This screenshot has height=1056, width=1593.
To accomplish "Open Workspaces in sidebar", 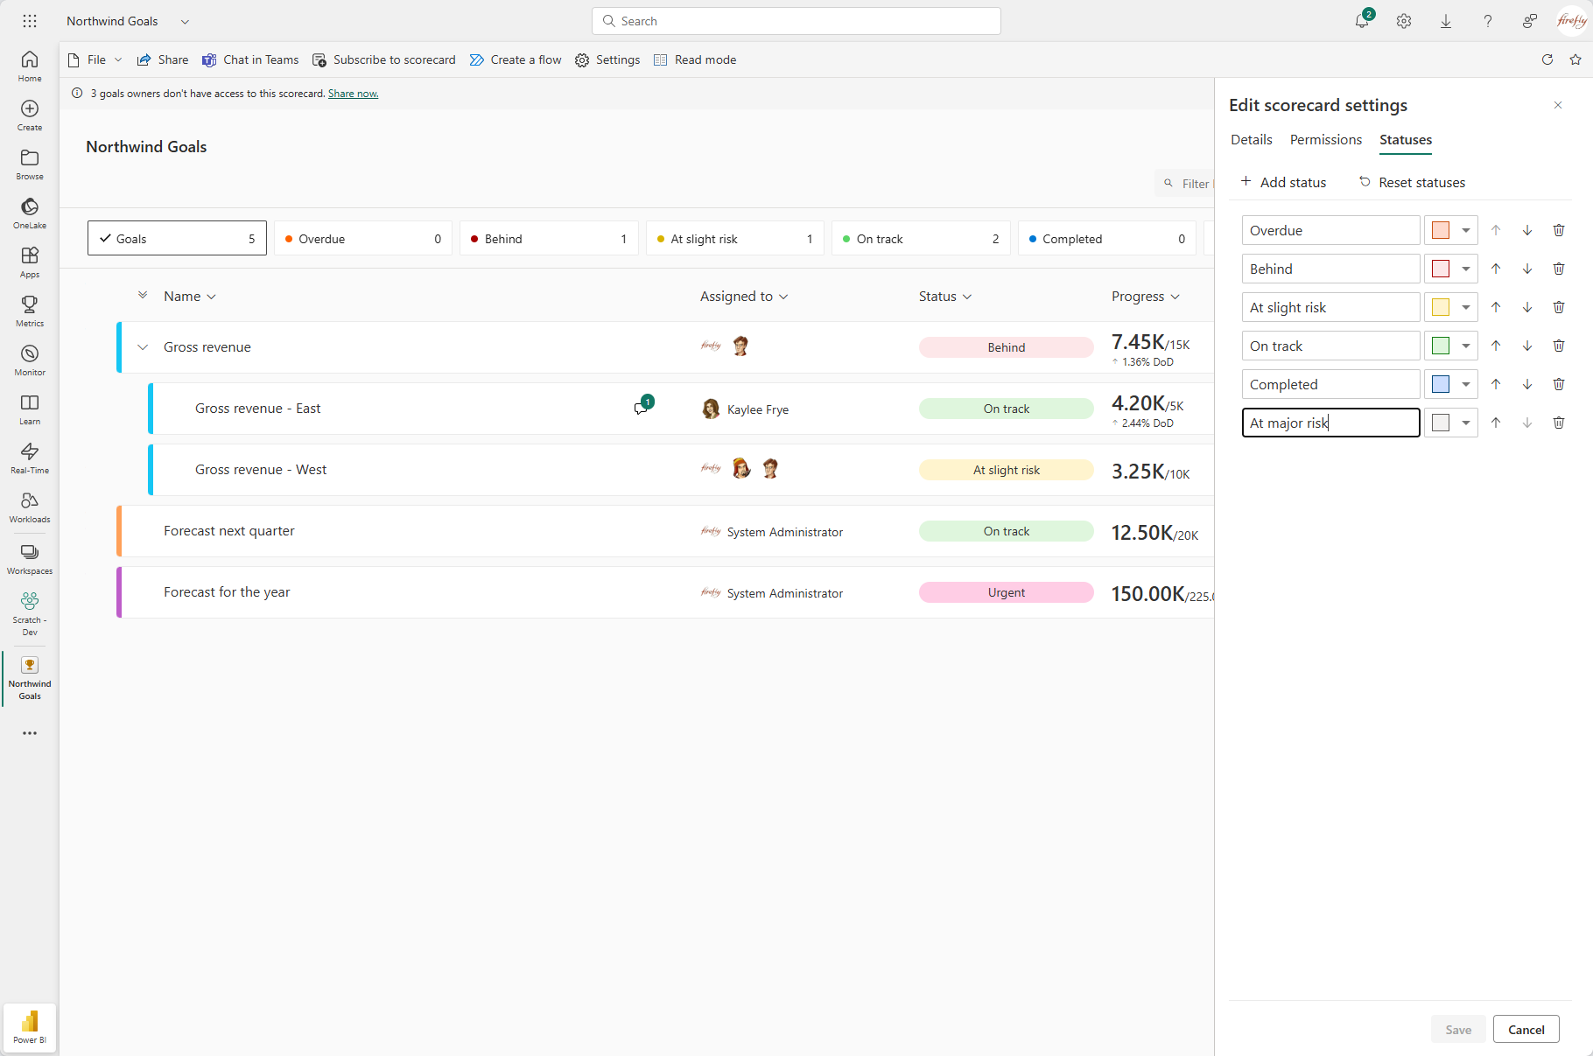I will click(x=30, y=559).
